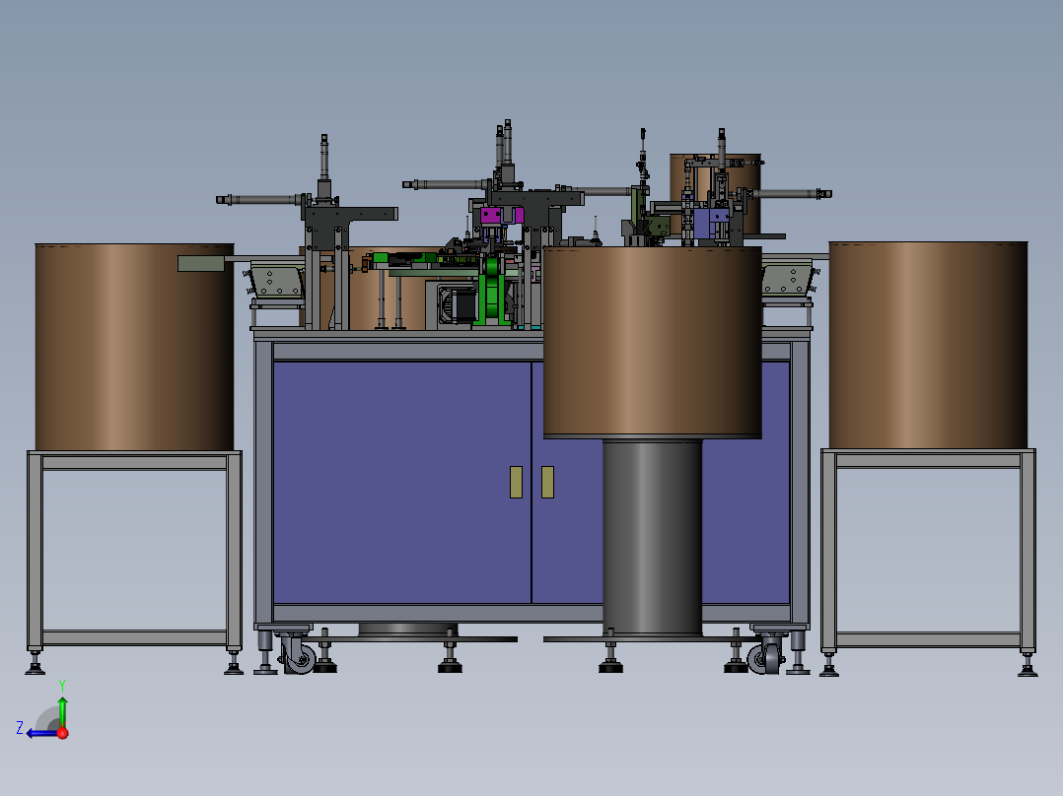This screenshot has height=796, width=1063.
Task: Click the 'Y' axis label
Action: coord(62,685)
